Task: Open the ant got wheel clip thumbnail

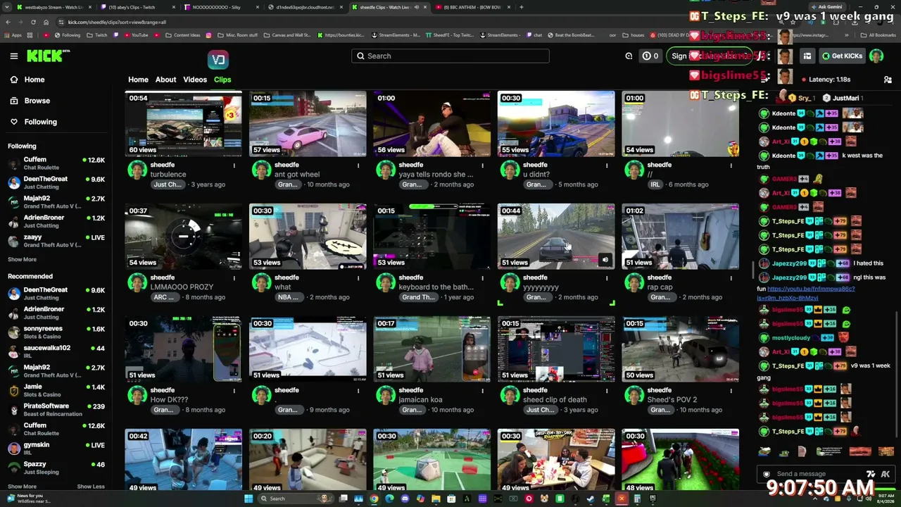Action: pos(308,123)
